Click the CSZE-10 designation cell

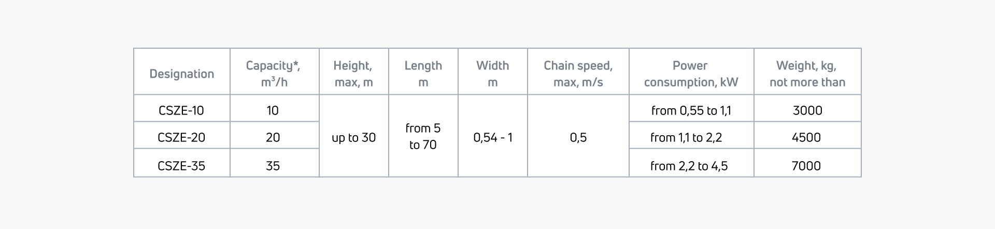[181, 110]
